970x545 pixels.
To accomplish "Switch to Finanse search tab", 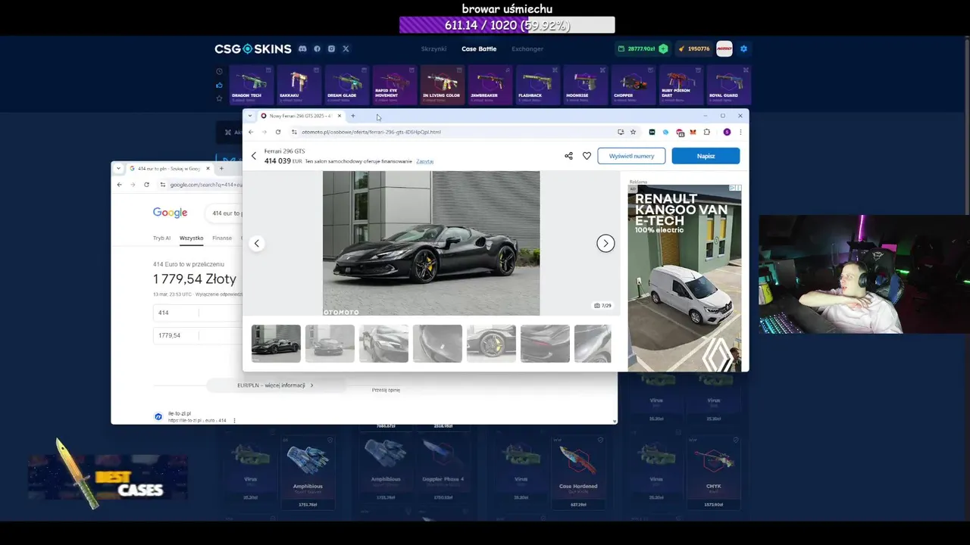I will click(x=222, y=238).
